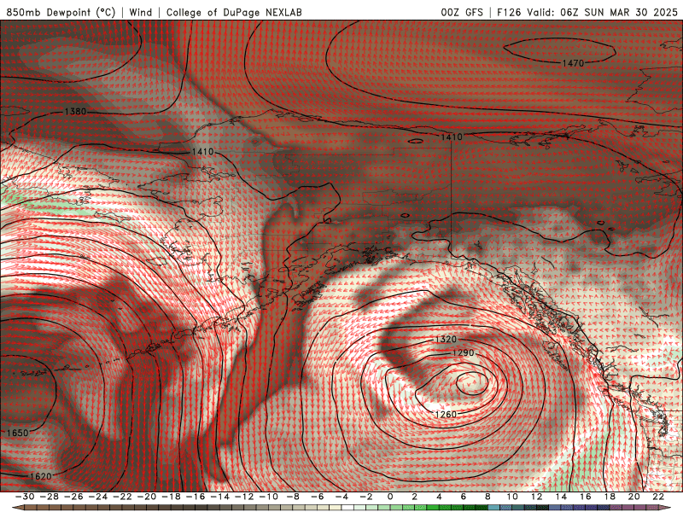Click the 22 color scale value

coord(658,497)
